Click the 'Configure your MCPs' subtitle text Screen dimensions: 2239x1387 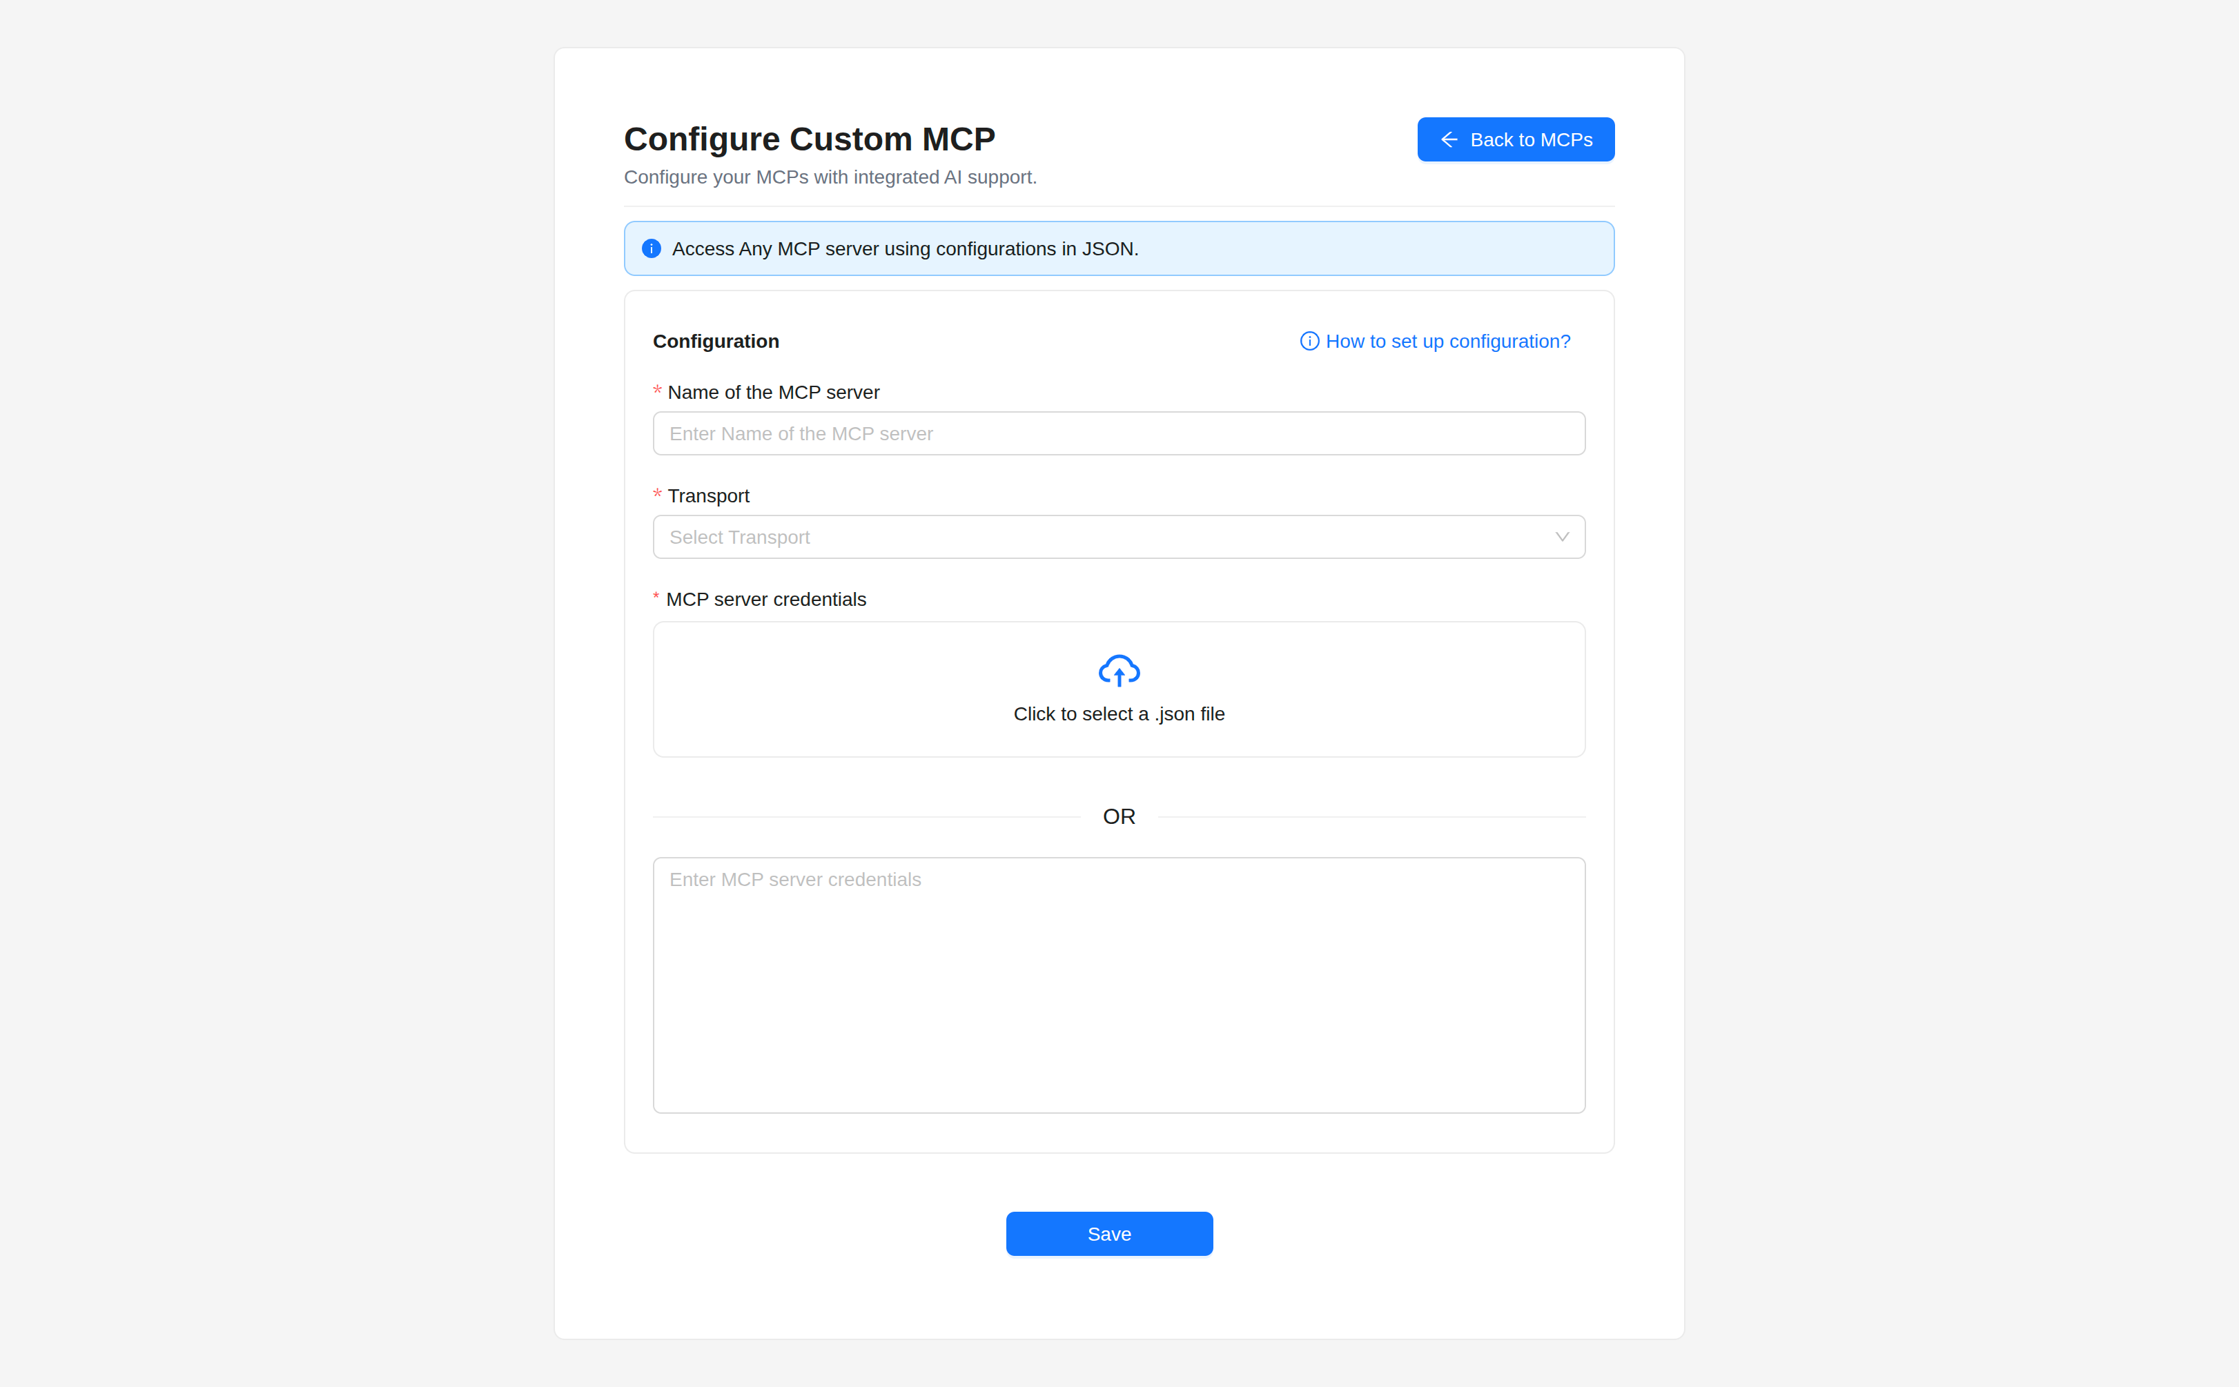pyautogui.click(x=830, y=177)
